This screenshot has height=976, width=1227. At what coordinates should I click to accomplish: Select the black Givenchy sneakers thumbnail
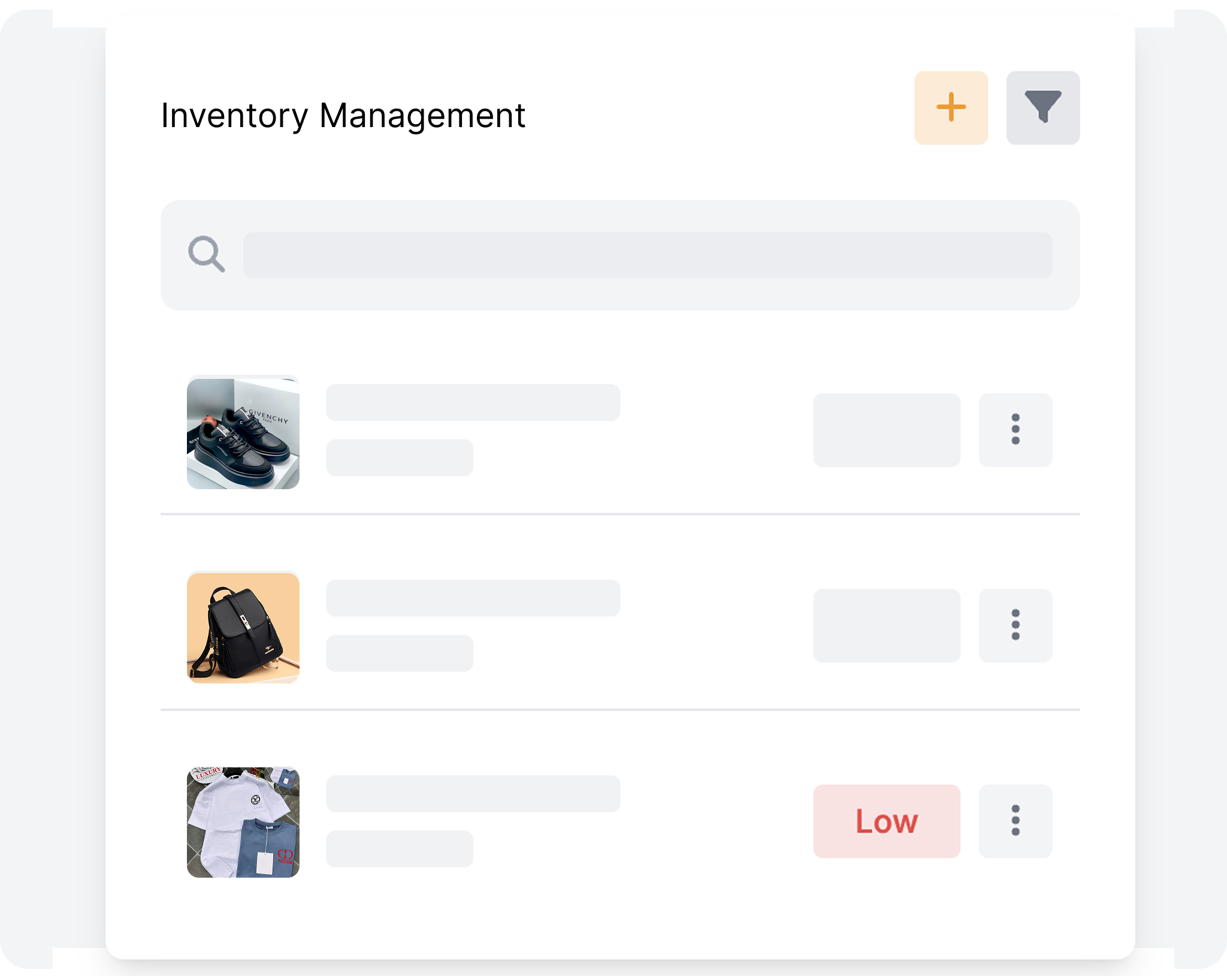[x=243, y=433]
